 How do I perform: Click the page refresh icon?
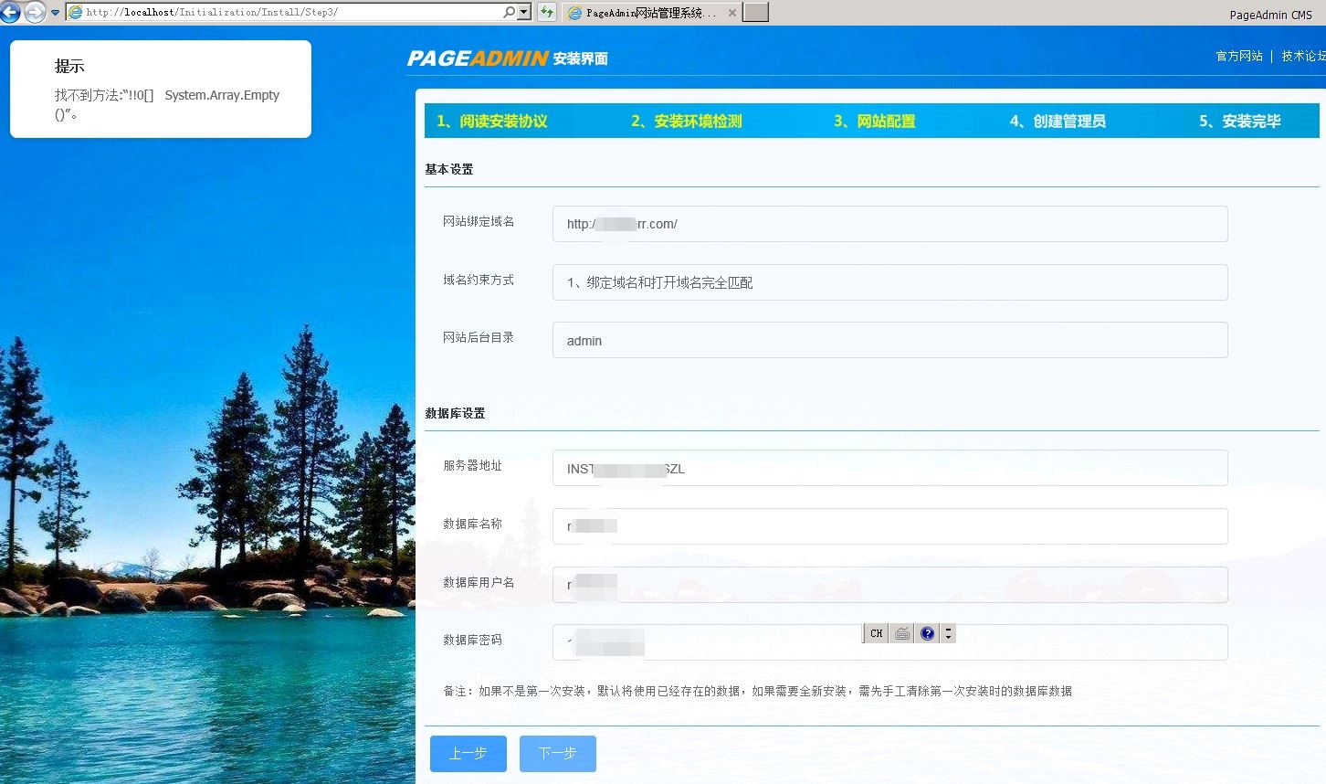(x=546, y=12)
